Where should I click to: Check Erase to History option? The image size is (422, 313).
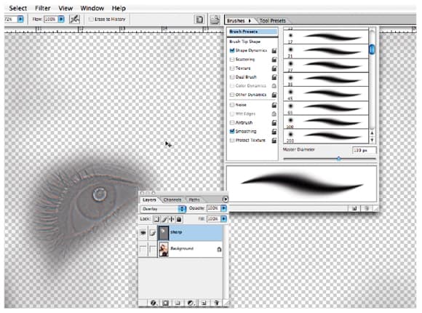pyautogui.click(x=91, y=19)
